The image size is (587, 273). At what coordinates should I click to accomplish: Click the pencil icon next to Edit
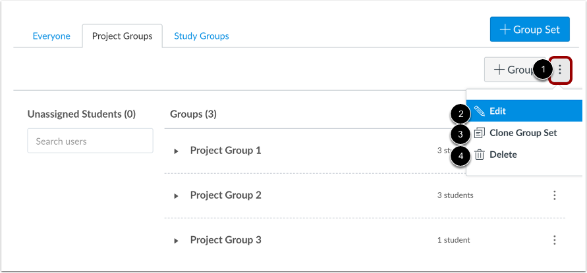click(480, 111)
